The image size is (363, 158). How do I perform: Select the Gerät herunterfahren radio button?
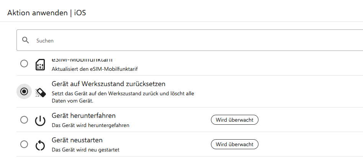point(24,120)
